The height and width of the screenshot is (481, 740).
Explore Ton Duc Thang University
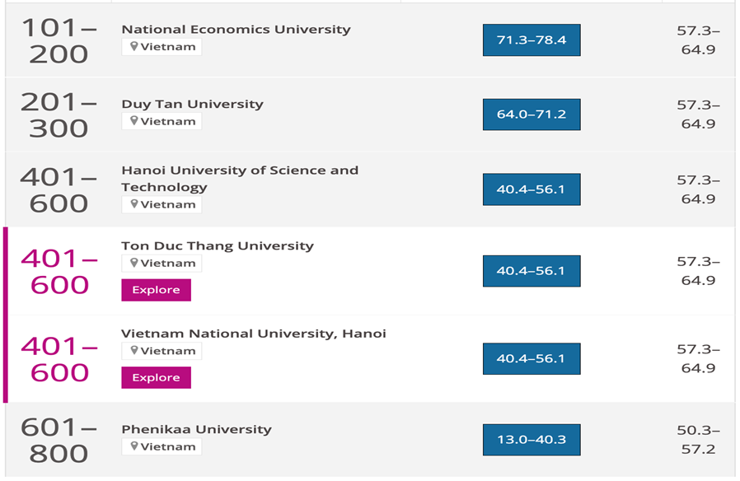tap(157, 290)
